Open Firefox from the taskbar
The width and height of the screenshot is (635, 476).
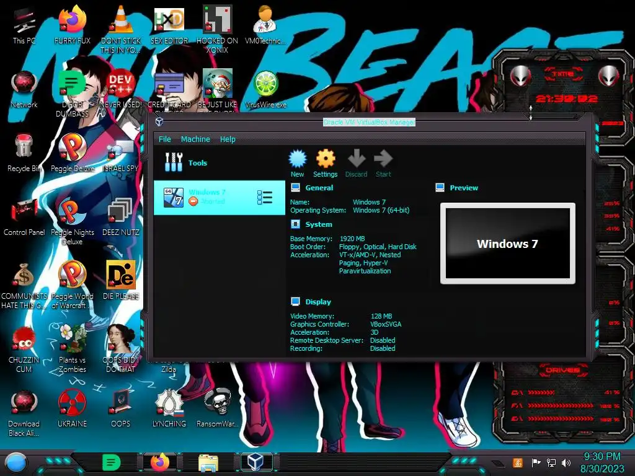(160, 462)
